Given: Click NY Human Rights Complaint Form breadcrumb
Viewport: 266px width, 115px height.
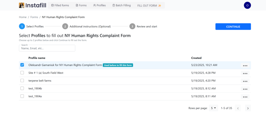Looking at the screenshot, I should [x=63, y=17].
